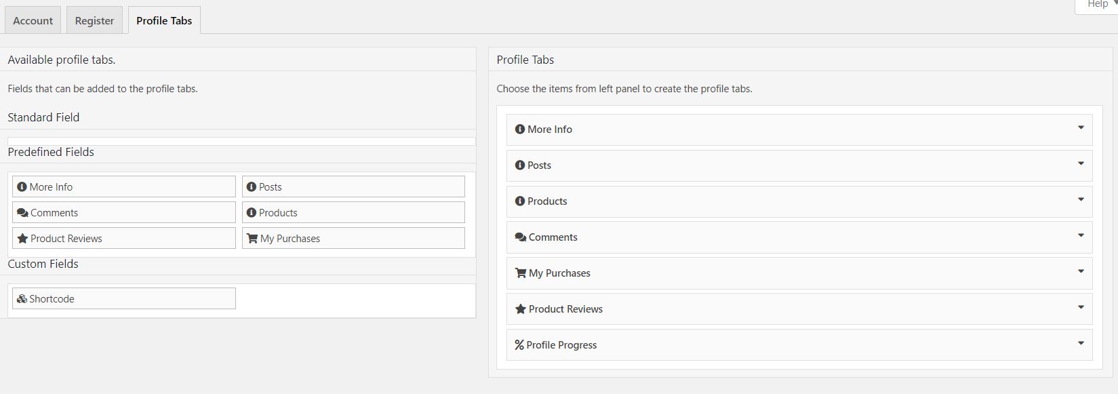Image resolution: width=1118 pixels, height=394 pixels.
Task: Switch to the Account tab
Action: (x=33, y=20)
